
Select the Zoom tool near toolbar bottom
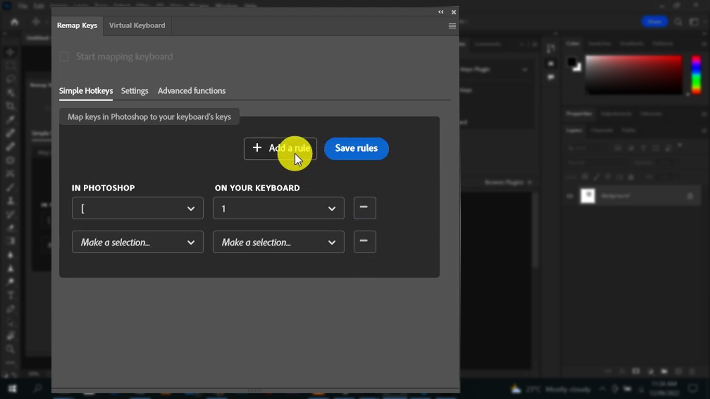(x=10, y=350)
